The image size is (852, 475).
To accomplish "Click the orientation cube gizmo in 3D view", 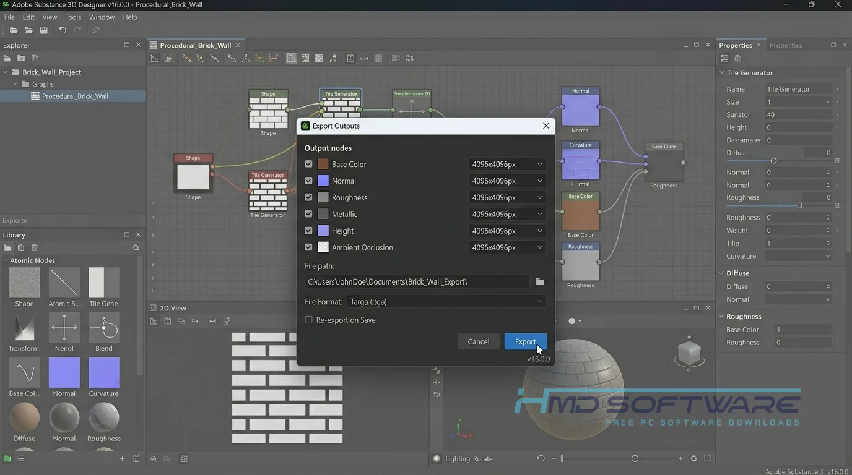I will coord(689,354).
